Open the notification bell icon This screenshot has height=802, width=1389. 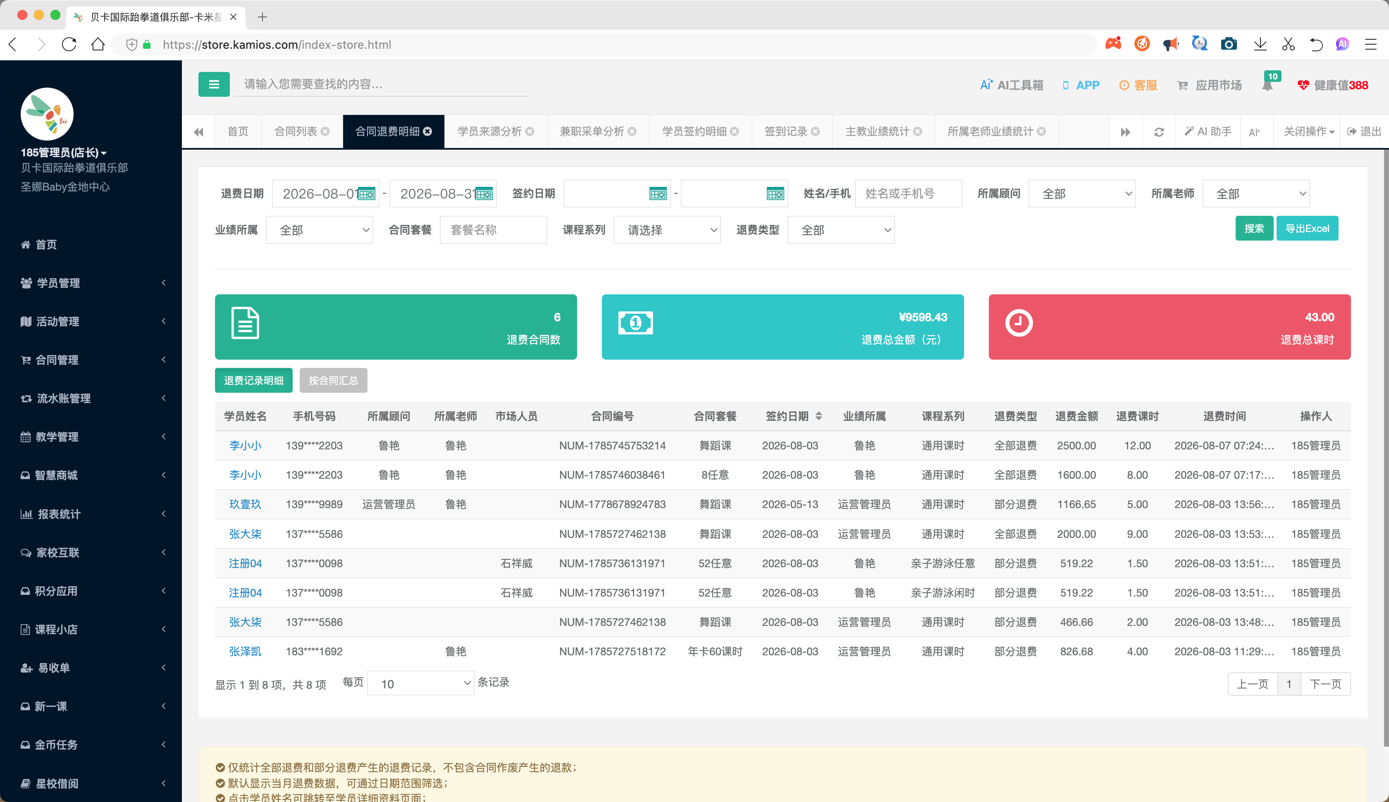point(1267,86)
